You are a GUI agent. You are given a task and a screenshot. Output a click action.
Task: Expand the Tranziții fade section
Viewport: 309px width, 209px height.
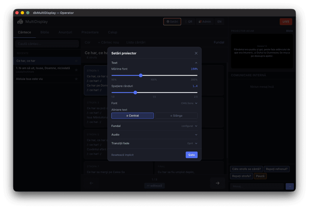click(154, 143)
